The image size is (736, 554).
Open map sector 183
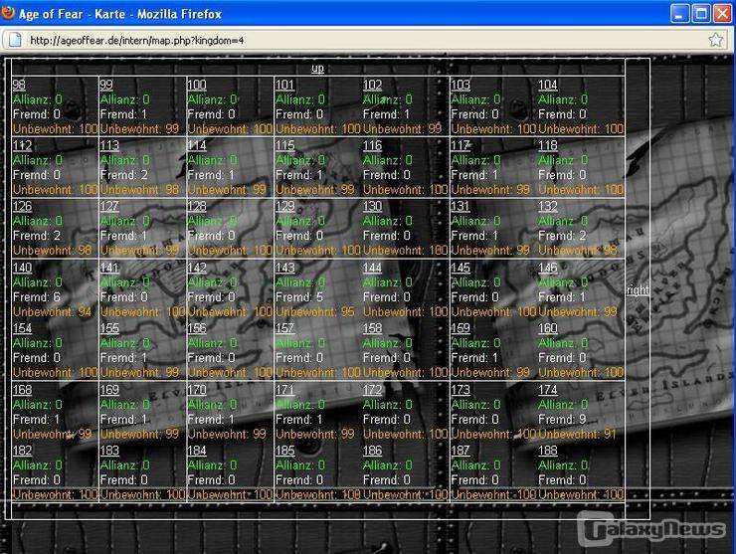109,451
